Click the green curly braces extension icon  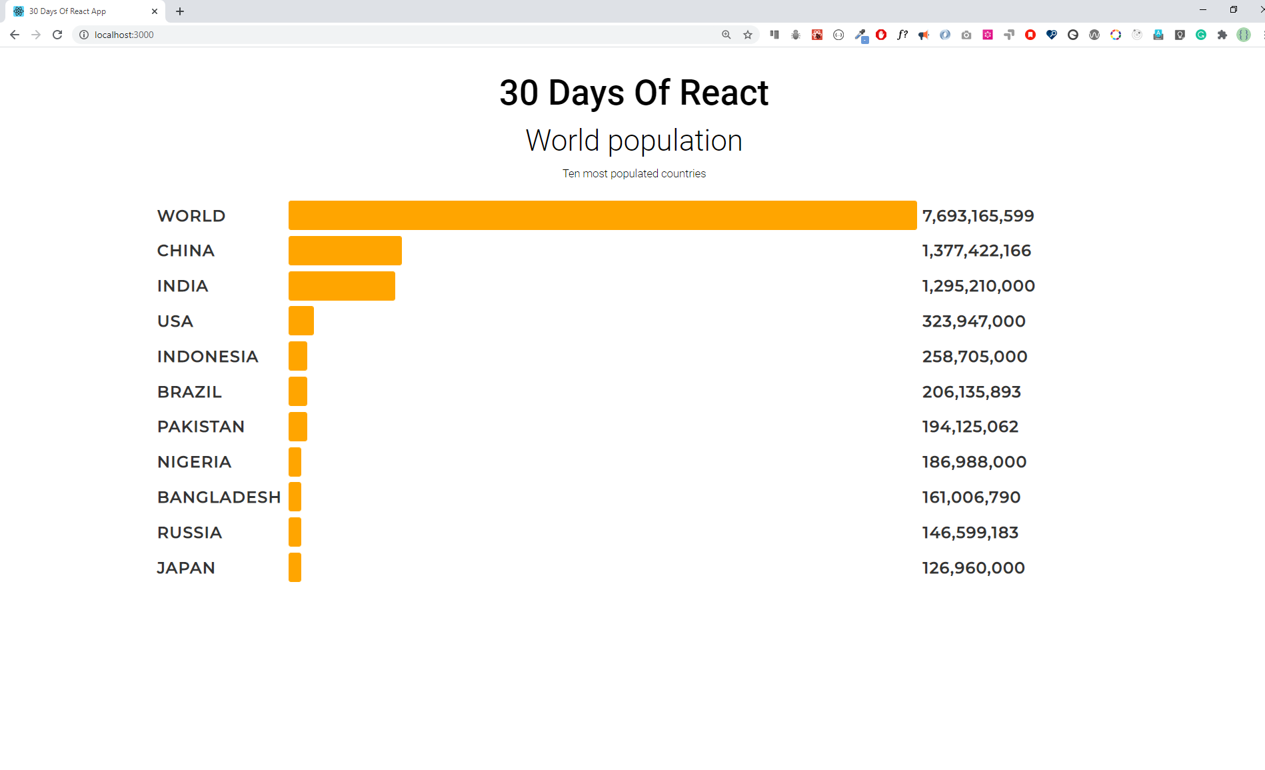(1244, 35)
